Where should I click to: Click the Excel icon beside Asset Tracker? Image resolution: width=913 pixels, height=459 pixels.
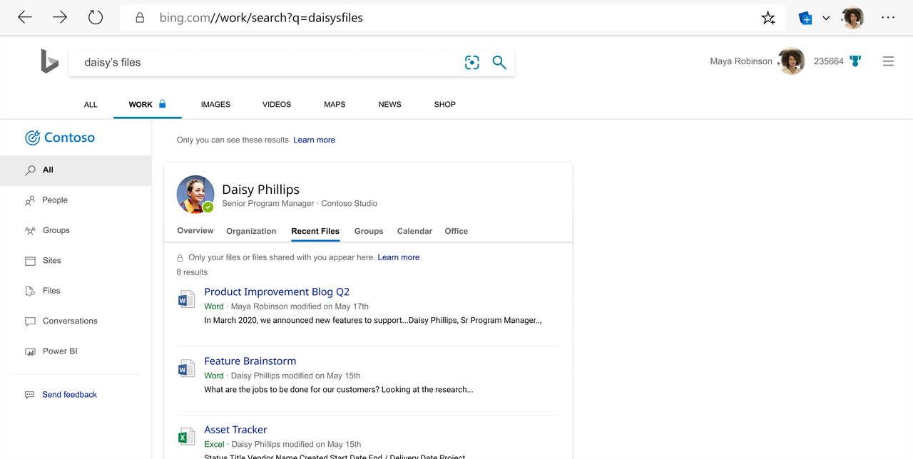185,436
